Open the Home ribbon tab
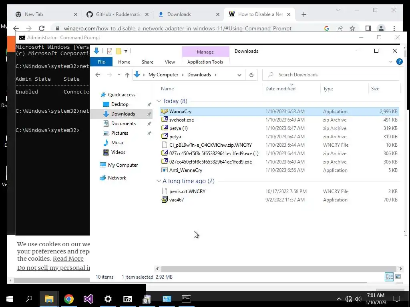Viewport: 410px width, 307px height. coord(124,62)
